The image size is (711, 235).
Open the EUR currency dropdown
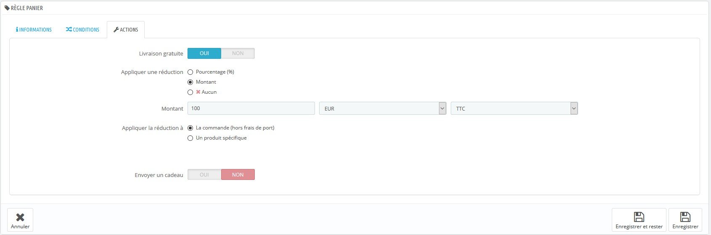[383, 108]
